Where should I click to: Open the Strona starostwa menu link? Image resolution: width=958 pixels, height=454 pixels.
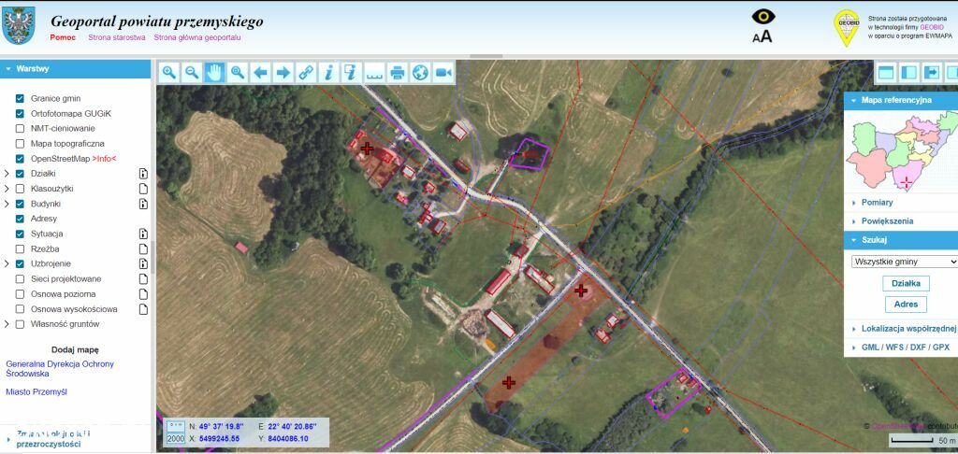pyautogui.click(x=117, y=37)
